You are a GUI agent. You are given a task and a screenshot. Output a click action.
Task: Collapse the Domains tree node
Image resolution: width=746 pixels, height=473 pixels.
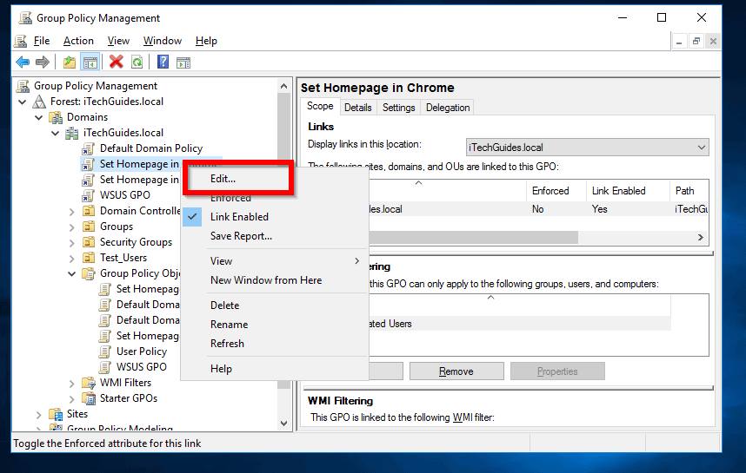click(x=38, y=117)
